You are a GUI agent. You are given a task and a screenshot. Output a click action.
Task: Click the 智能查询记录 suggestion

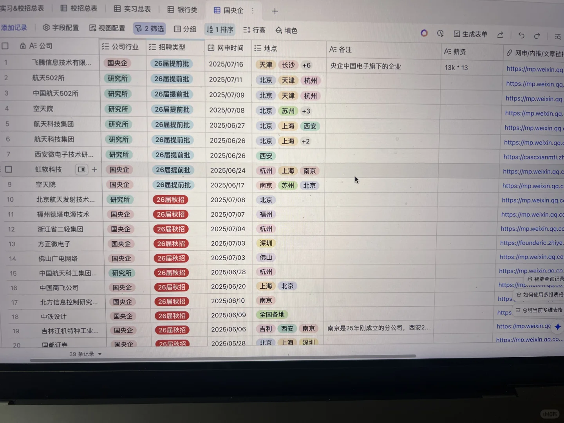[x=545, y=279]
